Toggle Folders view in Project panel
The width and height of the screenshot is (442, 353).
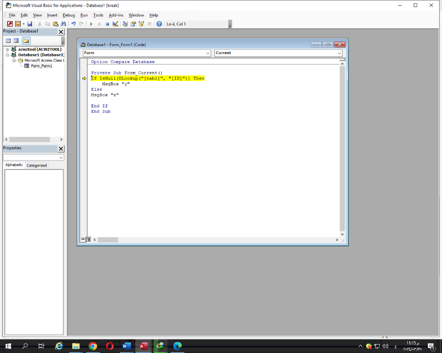click(x=26, y=41)
